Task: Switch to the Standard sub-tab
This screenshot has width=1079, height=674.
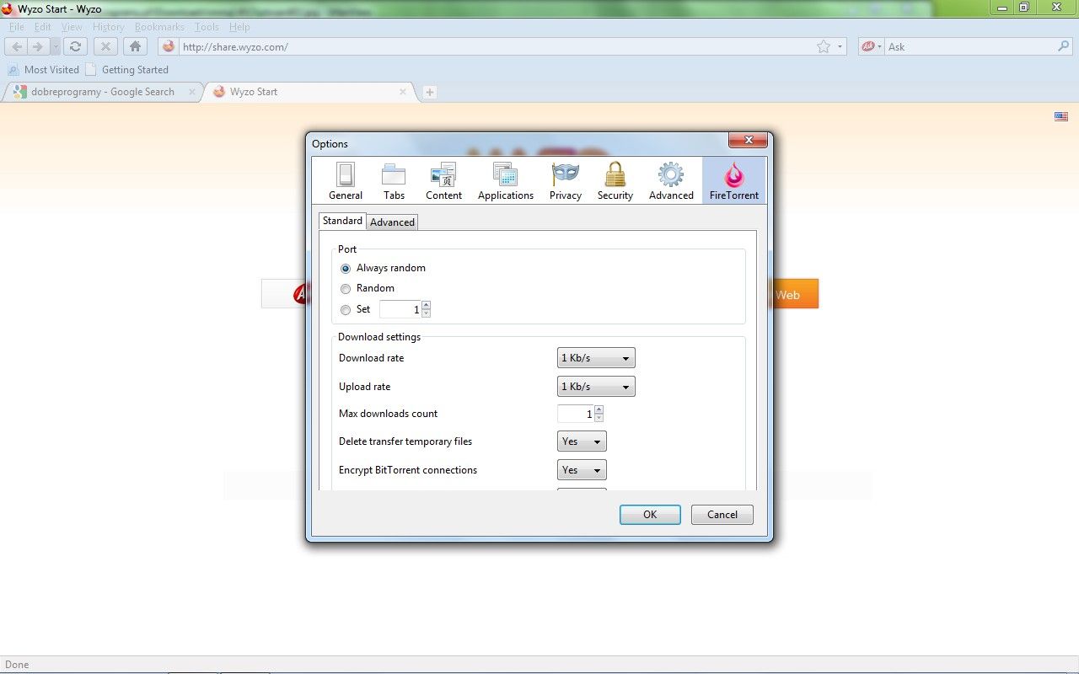Action: [x=342, y=221]
